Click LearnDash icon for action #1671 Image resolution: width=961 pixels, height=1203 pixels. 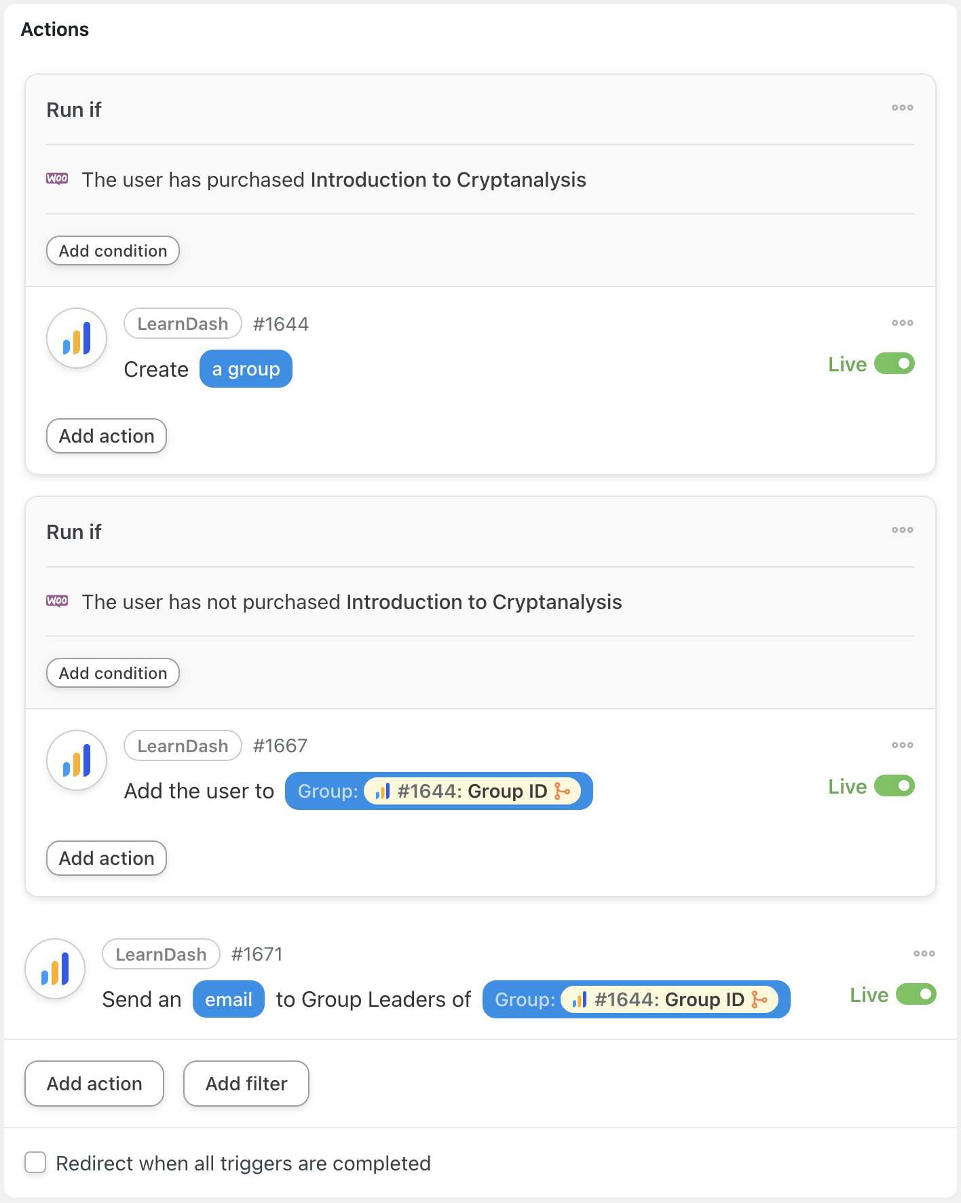click(x=55, y=969)
